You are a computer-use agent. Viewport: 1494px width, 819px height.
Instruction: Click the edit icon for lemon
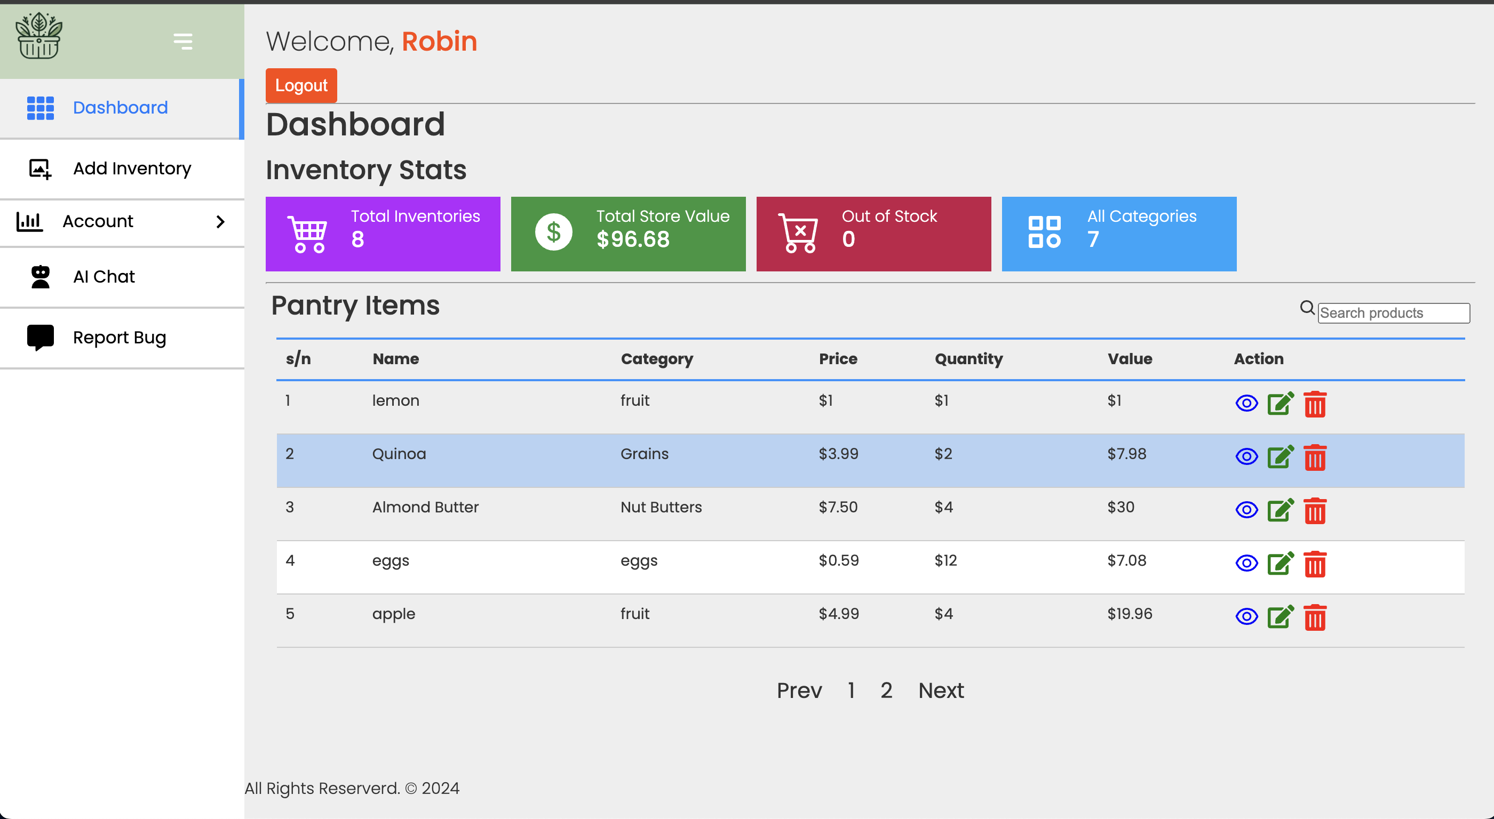click(x=1280, y=404)
